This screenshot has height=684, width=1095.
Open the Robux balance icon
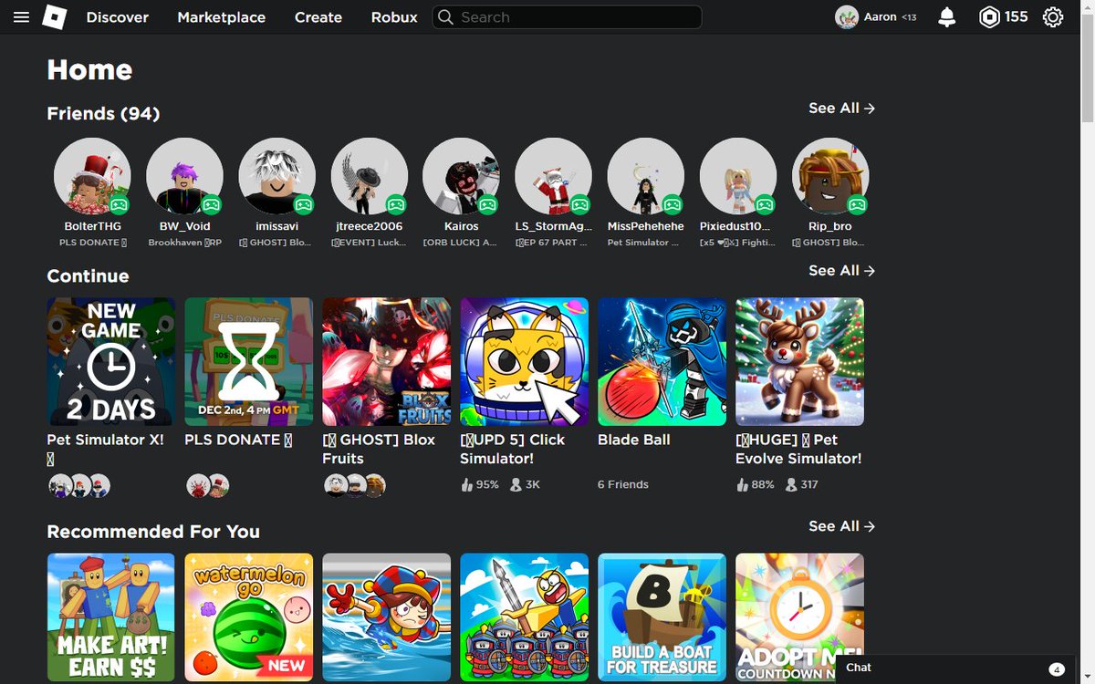989,17
